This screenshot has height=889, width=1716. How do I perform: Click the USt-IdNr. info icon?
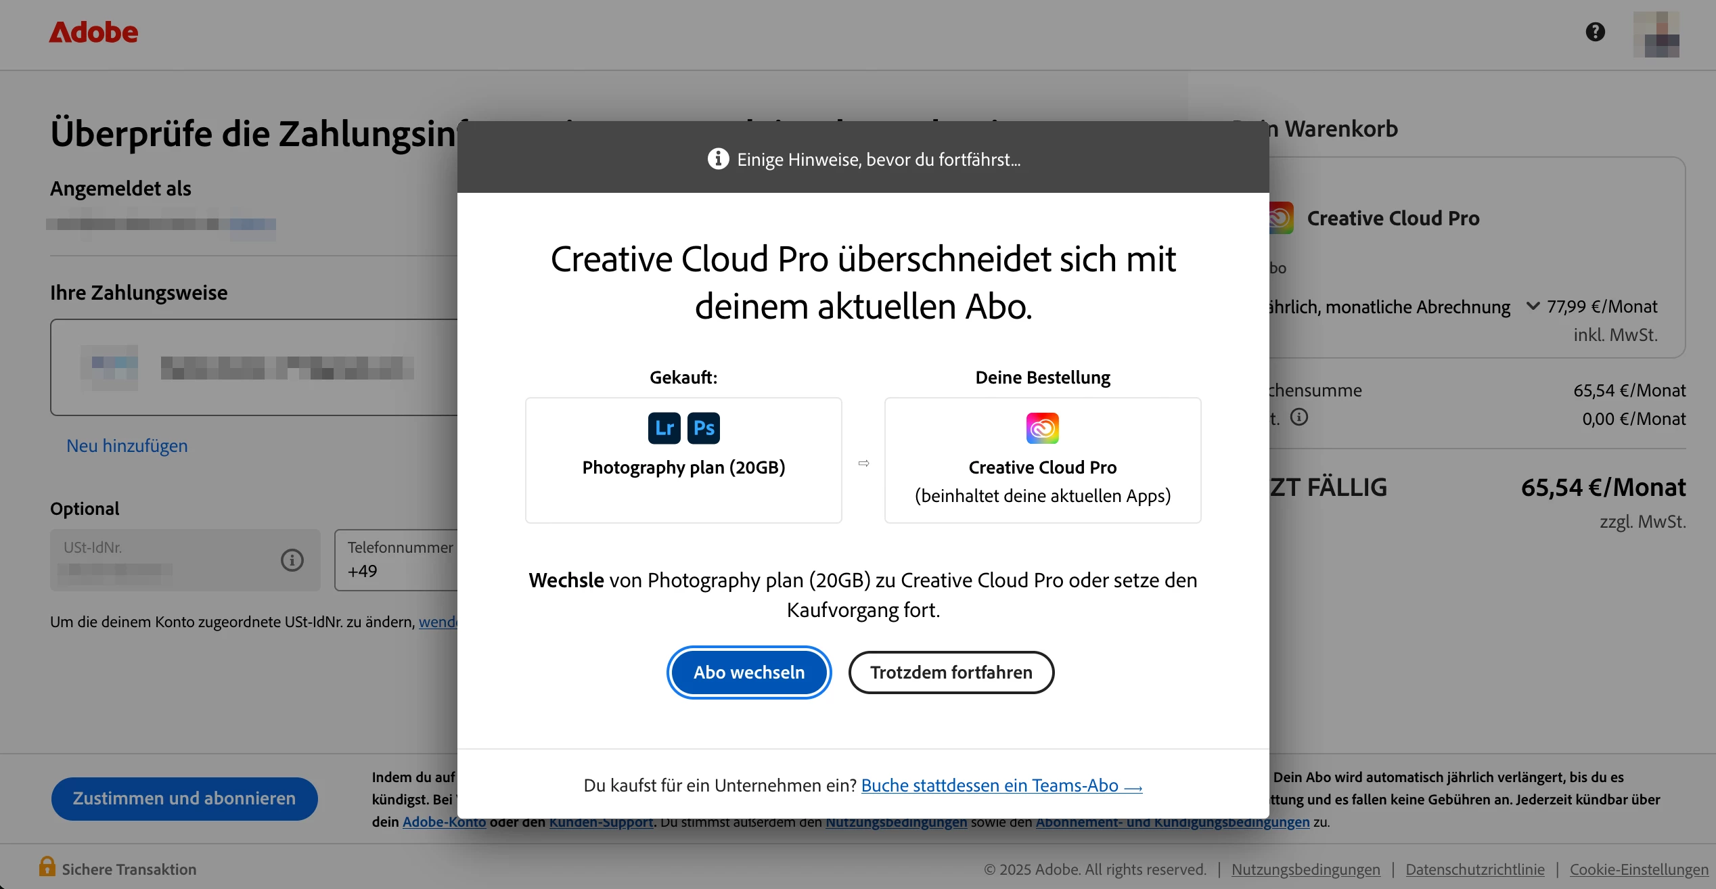(x=292, y=560)
